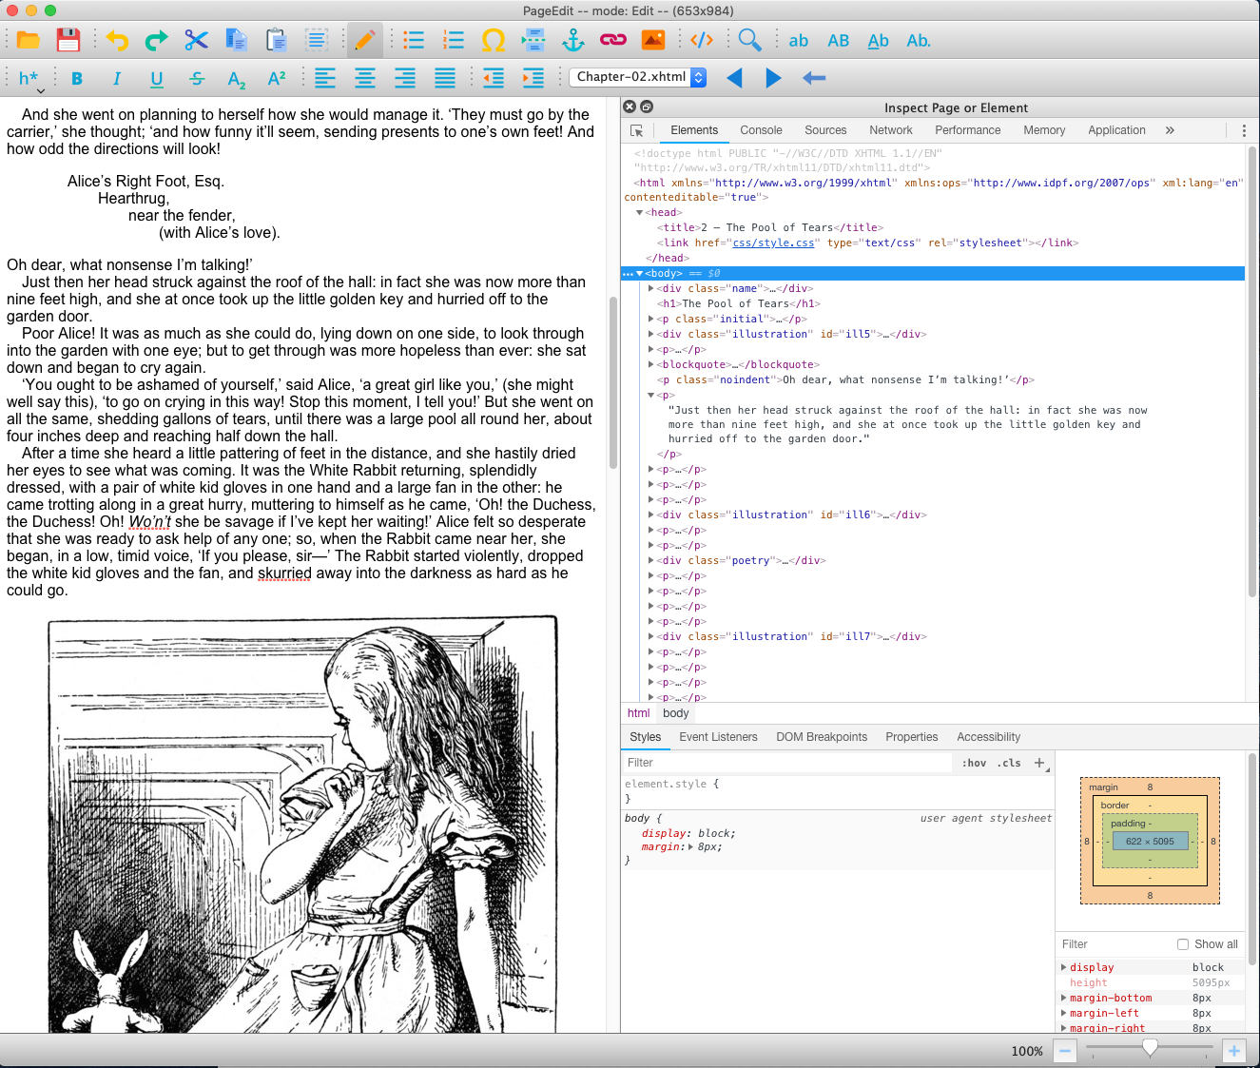Screen dimensions: 1260x1068
Task: Switch to the Console tab
Action: 761,130
